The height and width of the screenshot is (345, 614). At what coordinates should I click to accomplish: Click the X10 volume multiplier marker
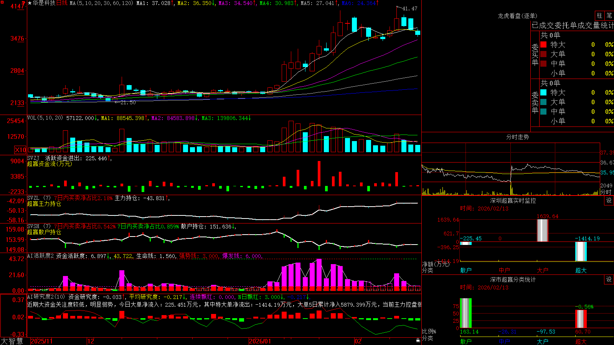pyautogui.click(x=20, y=150)
